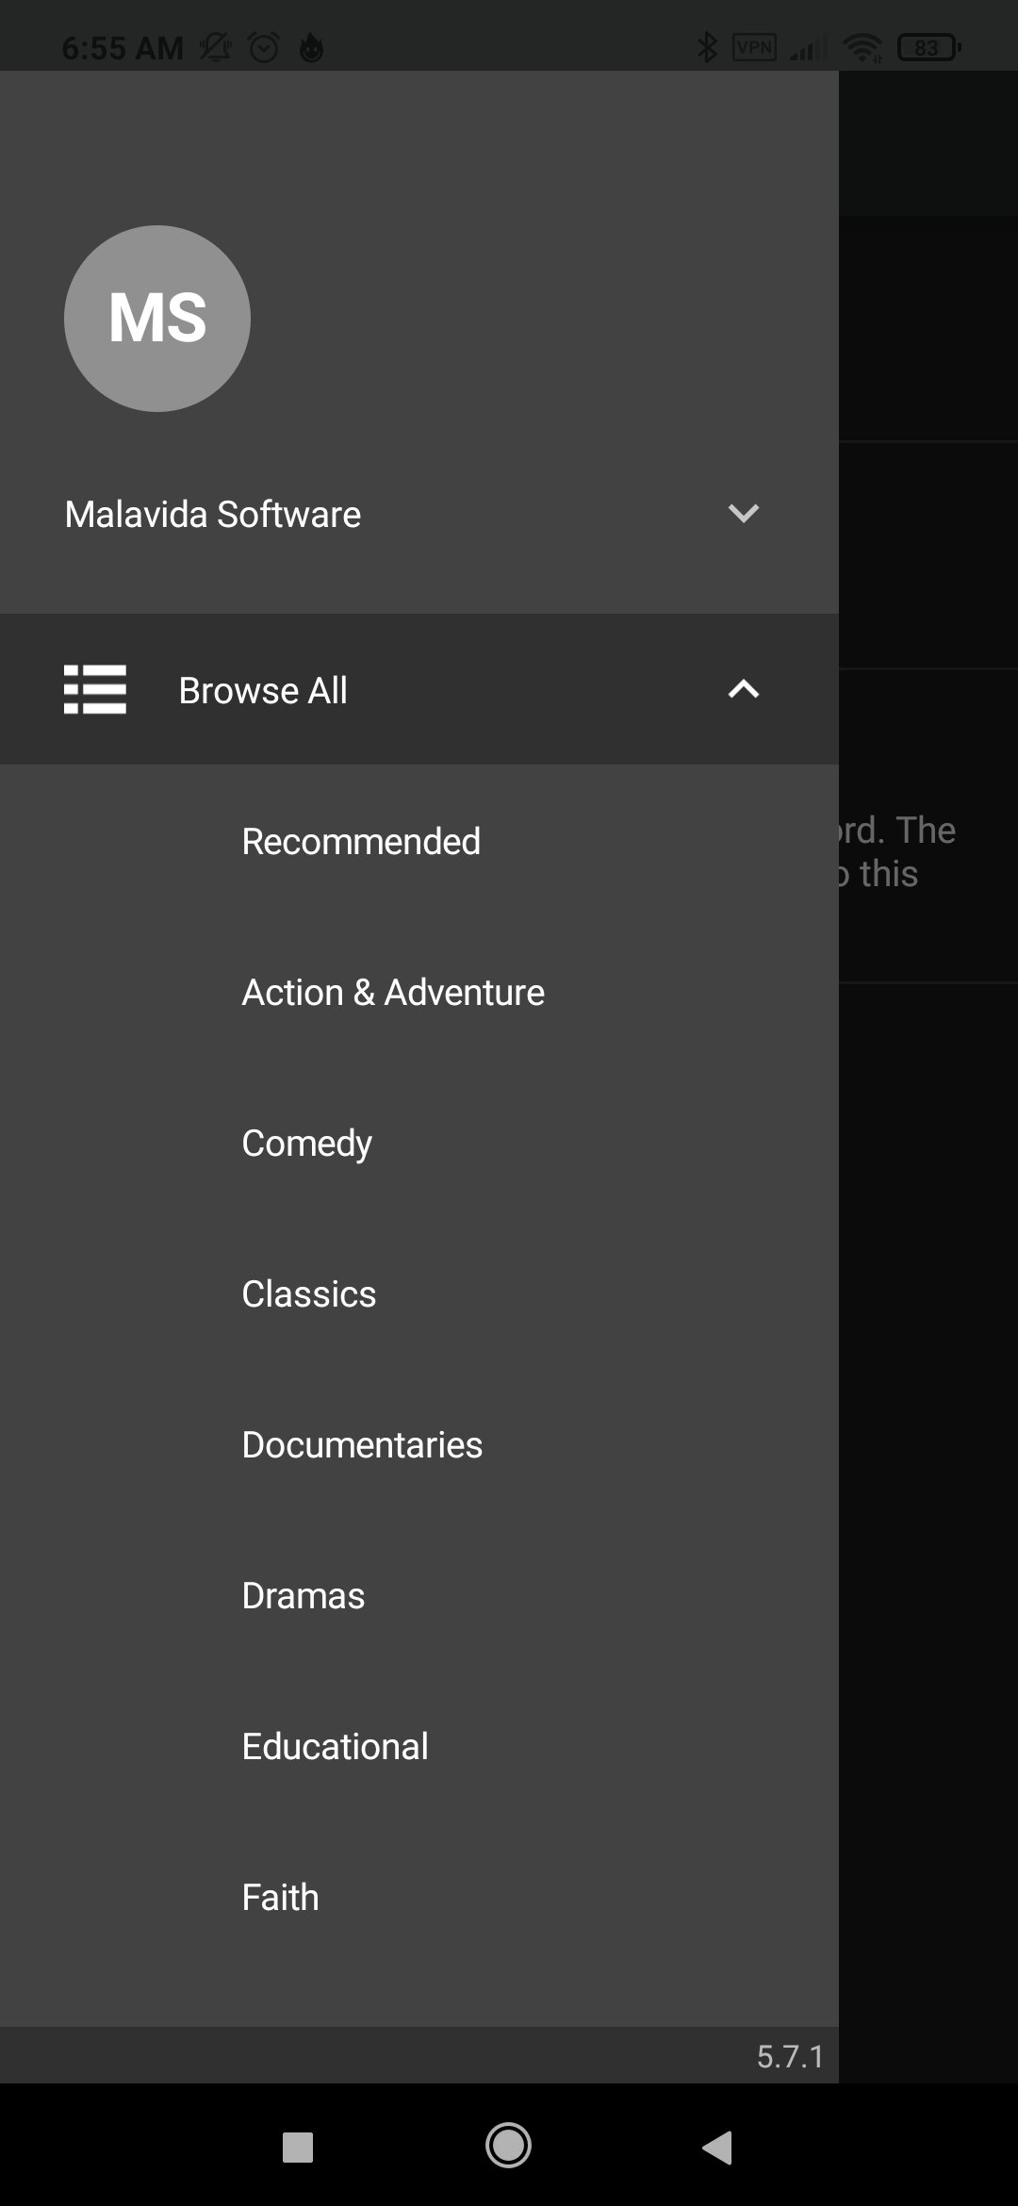The width and height of the screenshot is (1018, 2206).
Task: Click the Browse All list icon
Action: tap(95, 689)
